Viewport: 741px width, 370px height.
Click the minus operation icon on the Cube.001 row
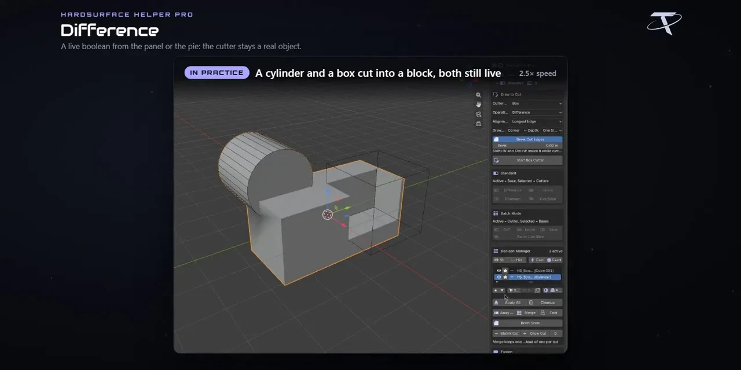point(512,271)
